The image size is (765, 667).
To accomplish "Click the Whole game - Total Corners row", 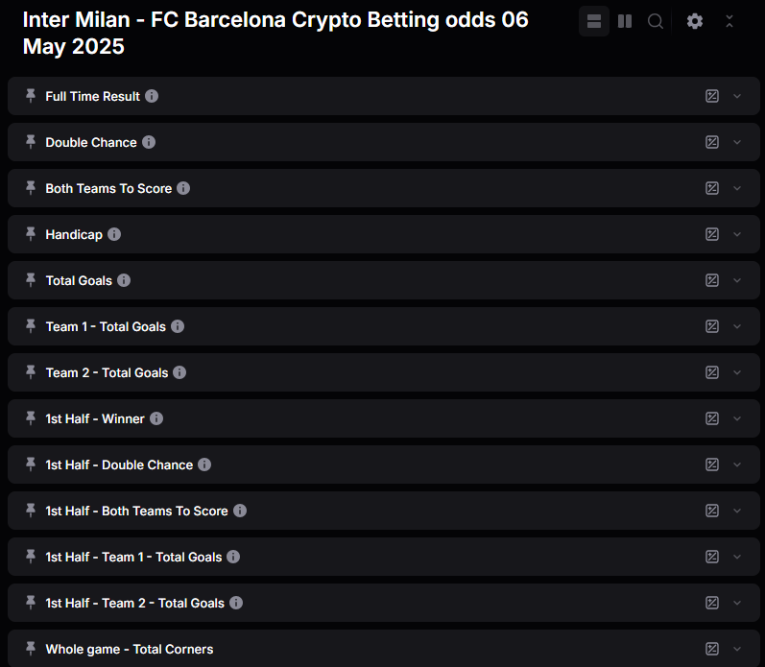I will click(130, 649).
